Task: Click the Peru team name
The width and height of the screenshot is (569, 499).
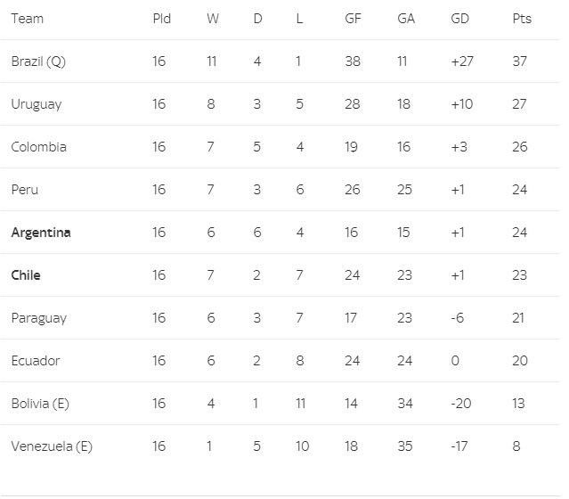Action: click(x=25, y=190)
